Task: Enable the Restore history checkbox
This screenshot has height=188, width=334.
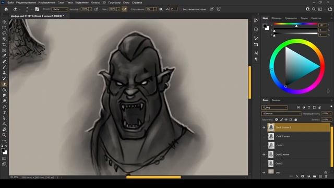Action: coord(181,9)
